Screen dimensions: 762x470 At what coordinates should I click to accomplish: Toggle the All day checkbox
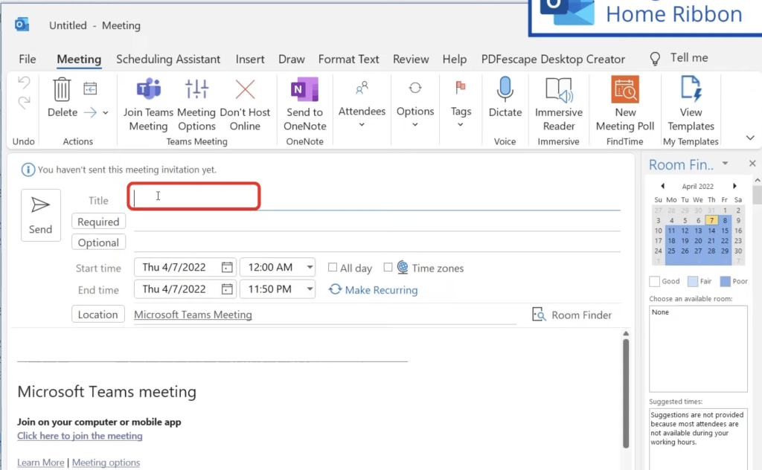coord(333,267)
